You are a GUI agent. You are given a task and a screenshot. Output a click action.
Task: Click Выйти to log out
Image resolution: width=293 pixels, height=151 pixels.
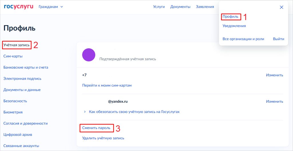(x=278, y=39)
